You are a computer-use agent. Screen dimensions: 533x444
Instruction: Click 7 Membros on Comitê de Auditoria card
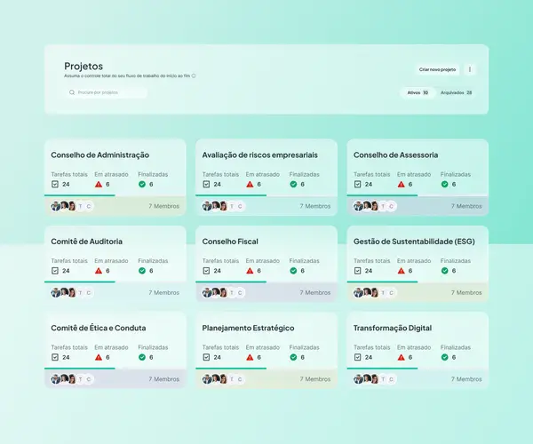pos(163,293)
